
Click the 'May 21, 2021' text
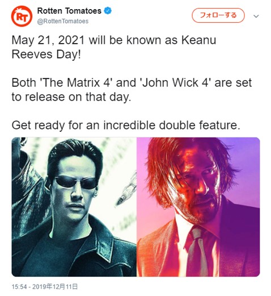[x=48, y=40]
